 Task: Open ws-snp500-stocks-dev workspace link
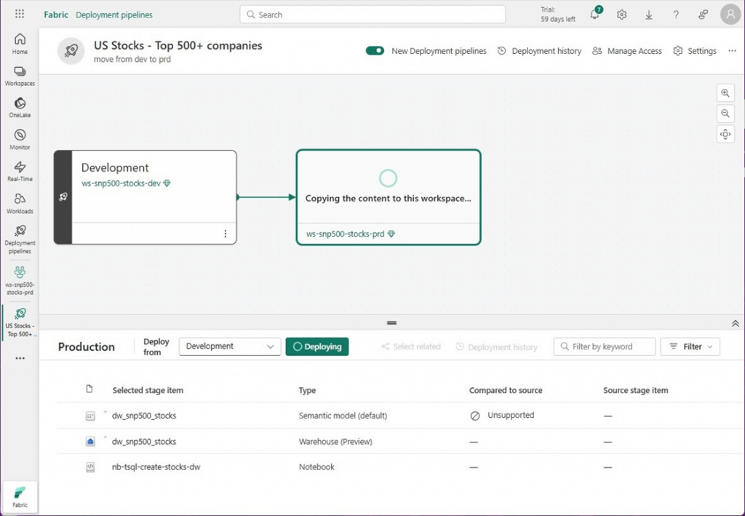[x=121, y=183]
